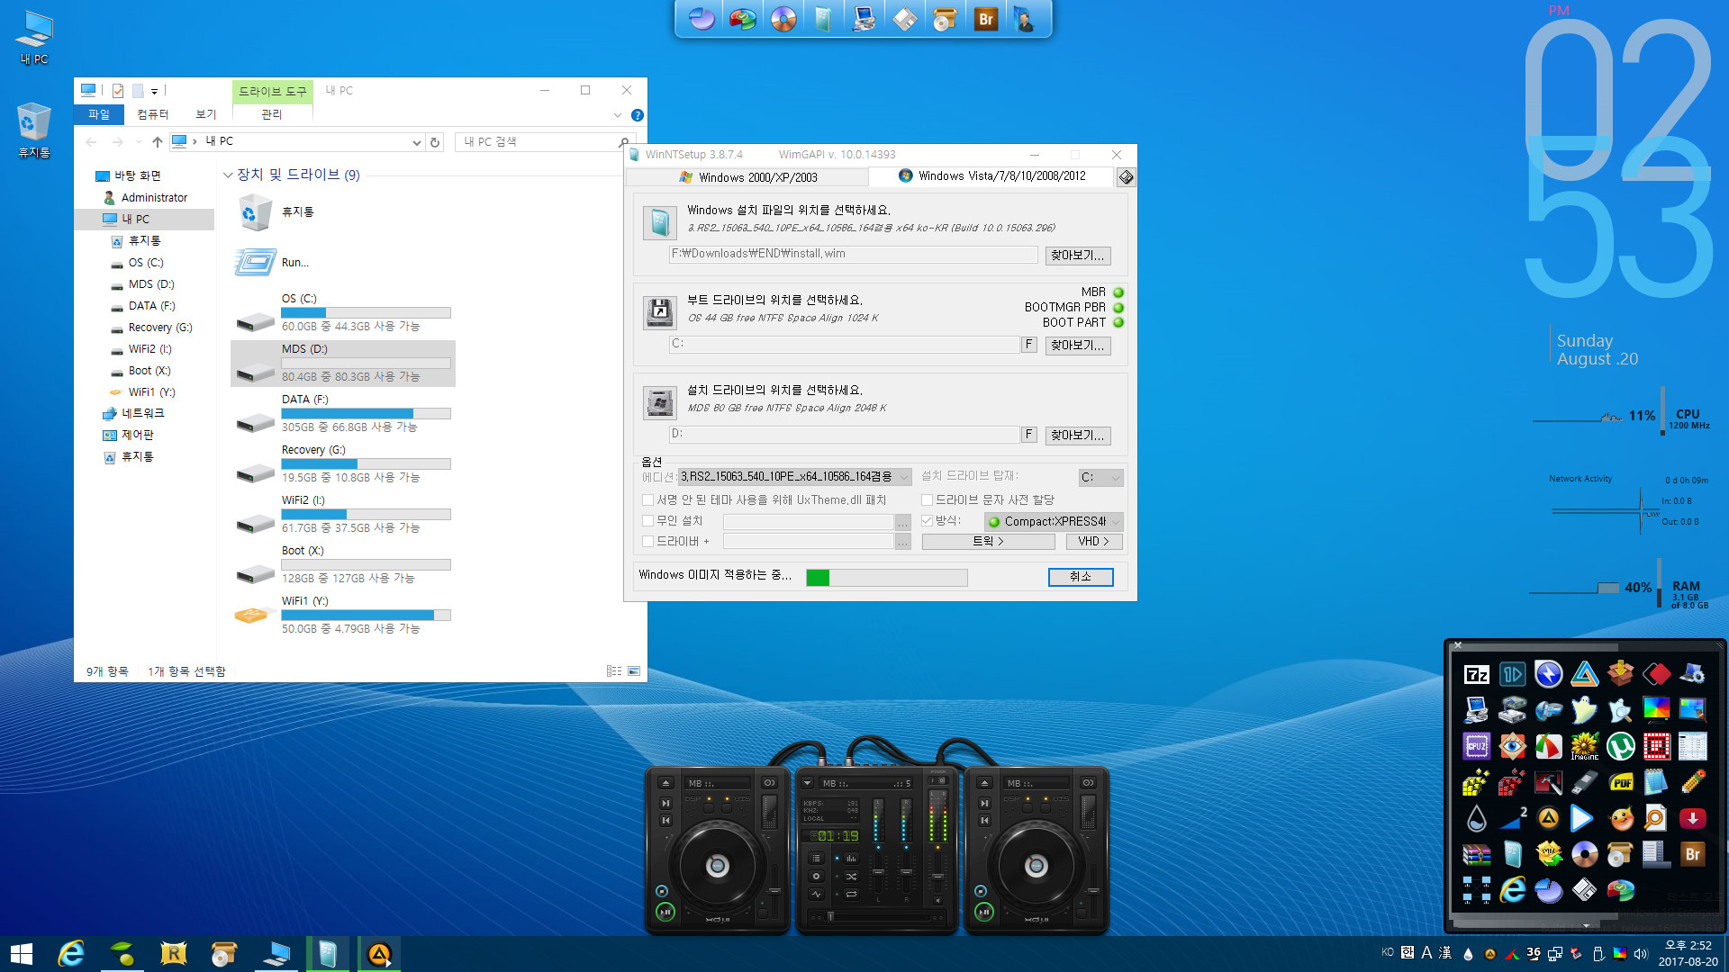Launch the Ghost icon in the launcher panel
The image size is (1729, 972).
click(1584, 710)
